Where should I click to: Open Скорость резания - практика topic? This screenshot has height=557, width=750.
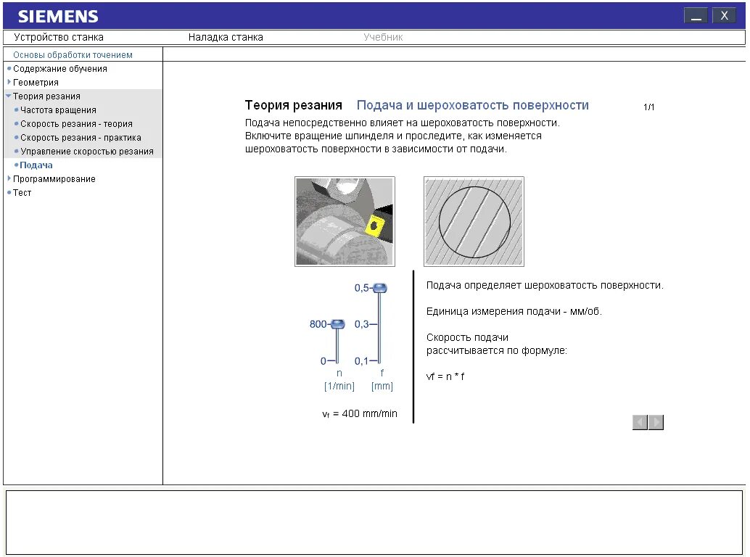coord(81,139)
